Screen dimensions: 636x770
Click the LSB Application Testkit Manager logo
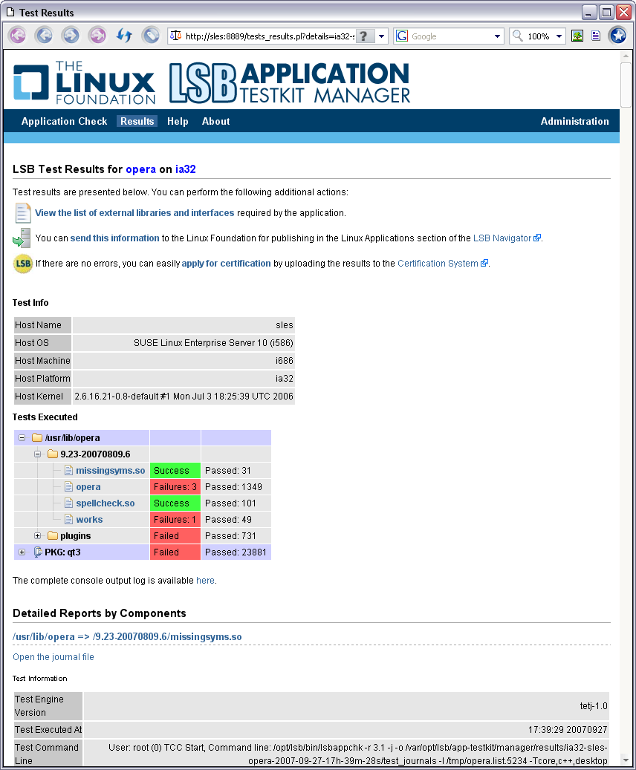click(290, 82)
